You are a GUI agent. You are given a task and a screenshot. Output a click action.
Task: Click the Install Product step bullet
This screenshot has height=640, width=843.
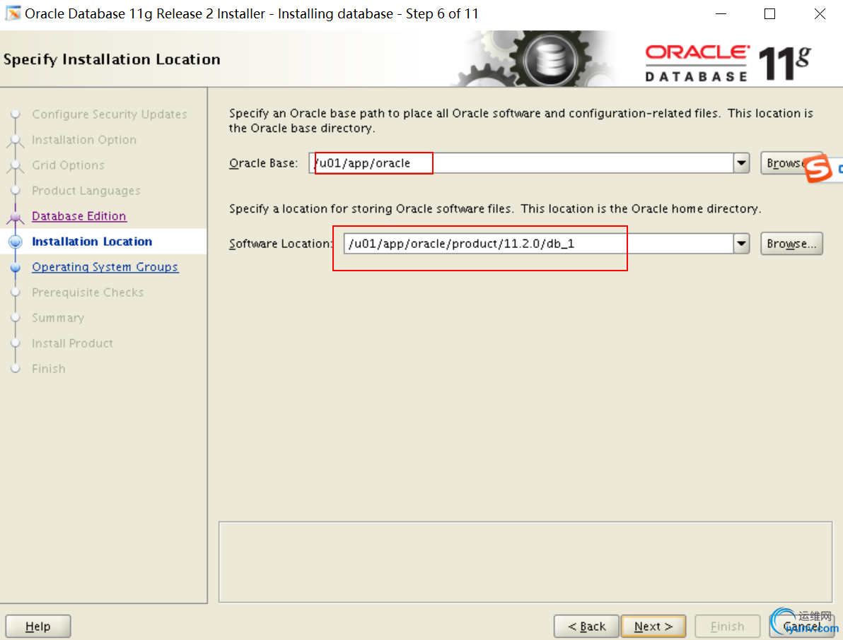pos(16,343)
